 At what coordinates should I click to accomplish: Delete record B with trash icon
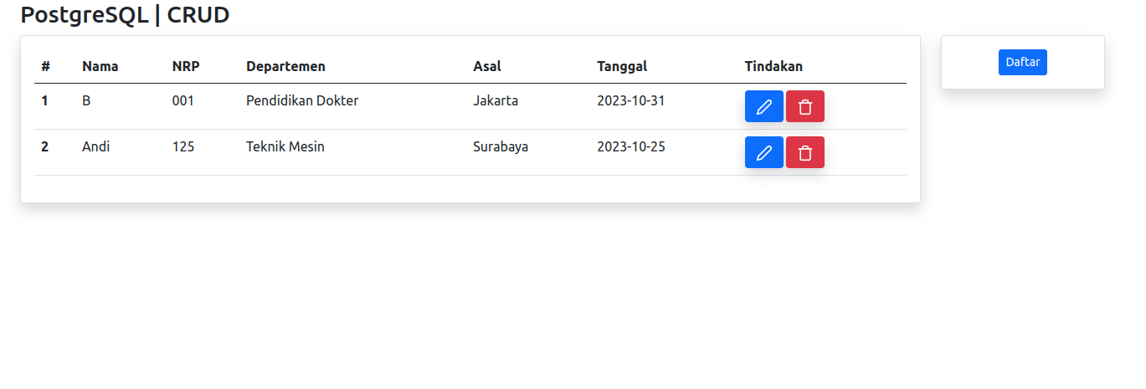tap(805, 106)
